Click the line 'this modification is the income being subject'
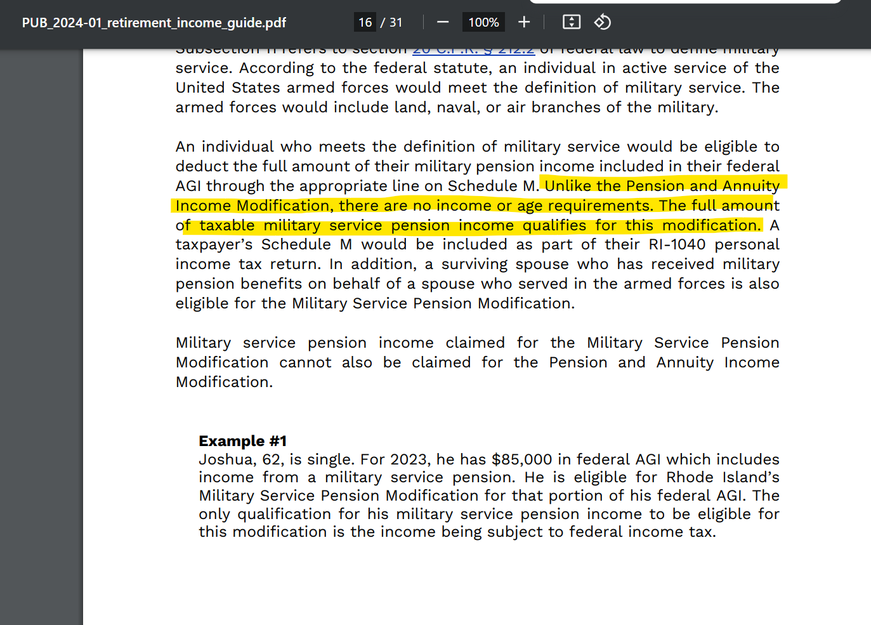 (x=457, y=532)
